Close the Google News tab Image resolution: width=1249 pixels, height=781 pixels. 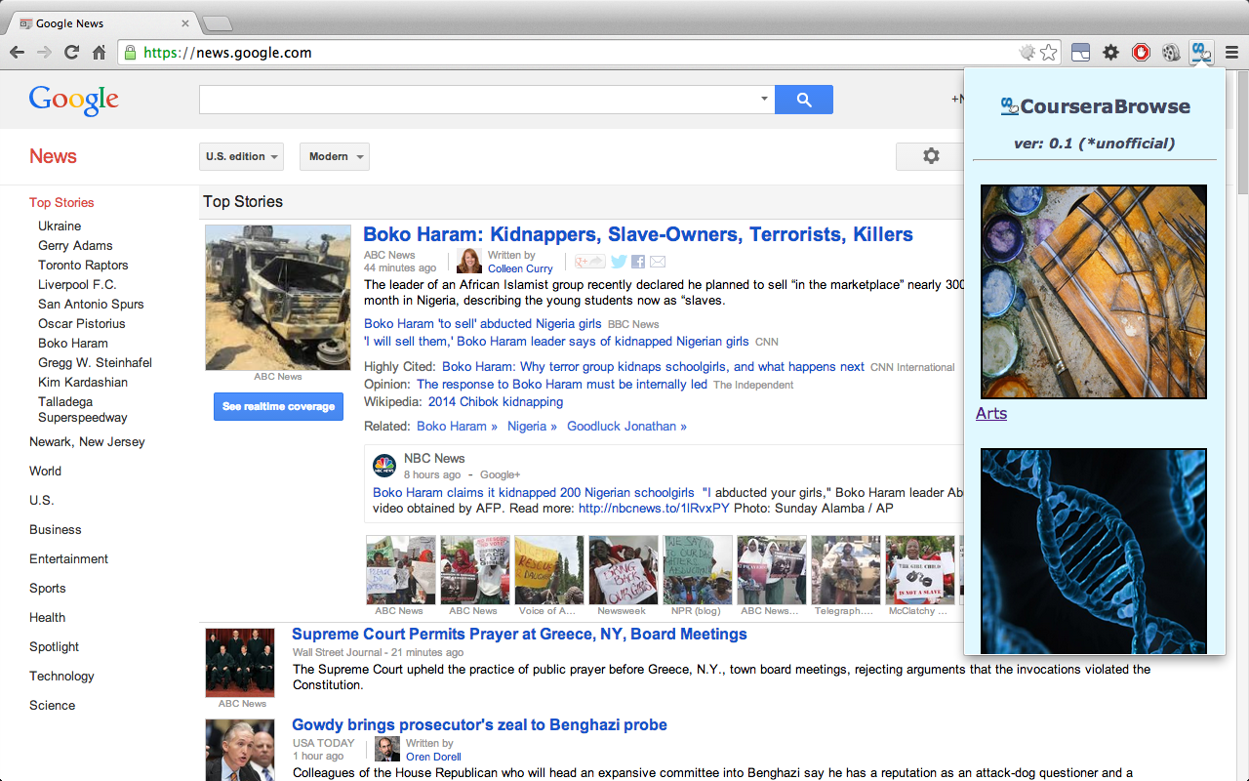pyautogui.click(x=185, y=23)
